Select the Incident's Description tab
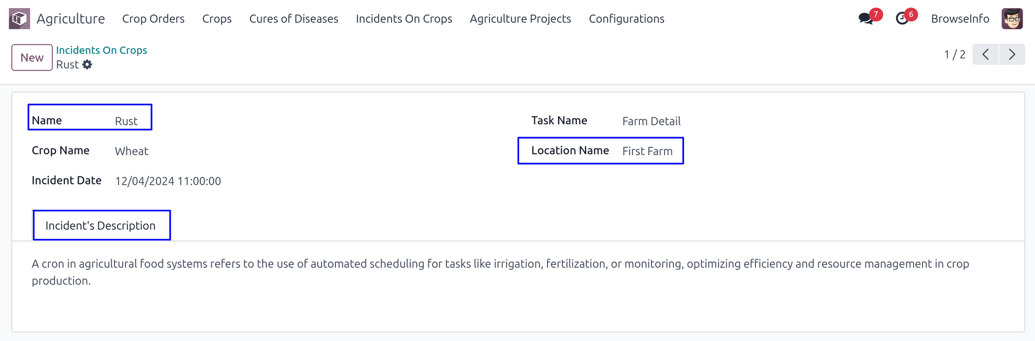Image resolution: width=1035 pixels, height=341 pixels. tap(101, 226)
